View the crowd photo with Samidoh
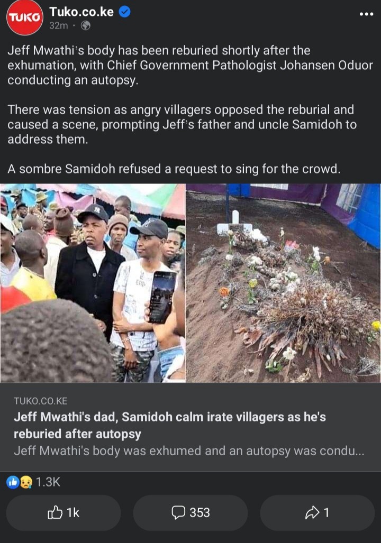 coord(93,283)
